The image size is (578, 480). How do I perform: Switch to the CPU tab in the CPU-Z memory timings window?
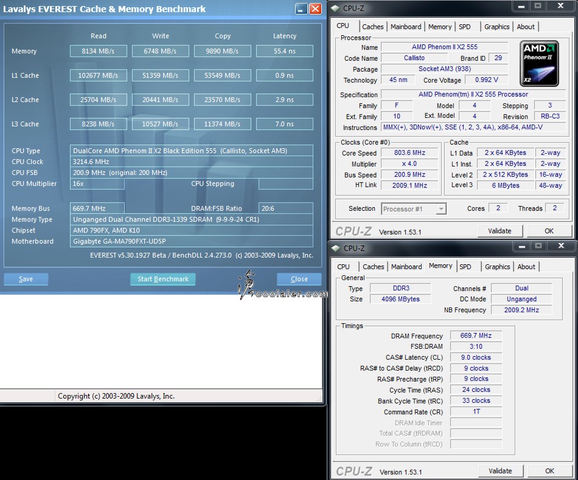point(343,267)
